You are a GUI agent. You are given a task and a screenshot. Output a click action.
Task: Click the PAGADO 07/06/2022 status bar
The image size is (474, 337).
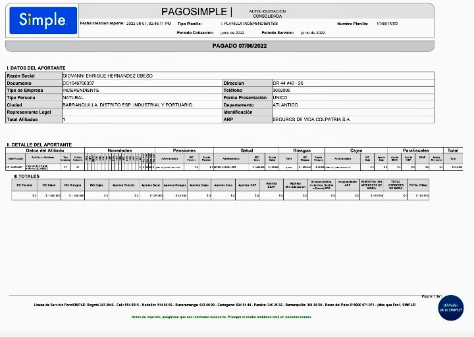(238, 46)
